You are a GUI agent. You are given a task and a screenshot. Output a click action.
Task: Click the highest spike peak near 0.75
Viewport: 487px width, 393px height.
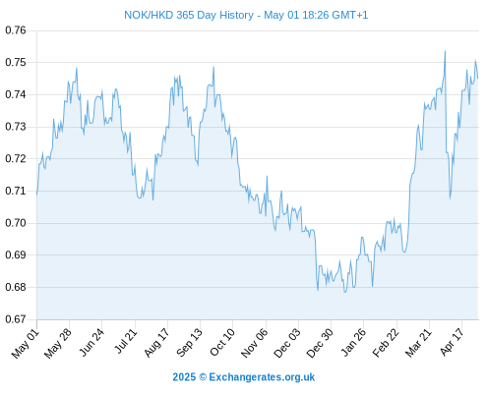pyautogui.click(x=445, y=51)
